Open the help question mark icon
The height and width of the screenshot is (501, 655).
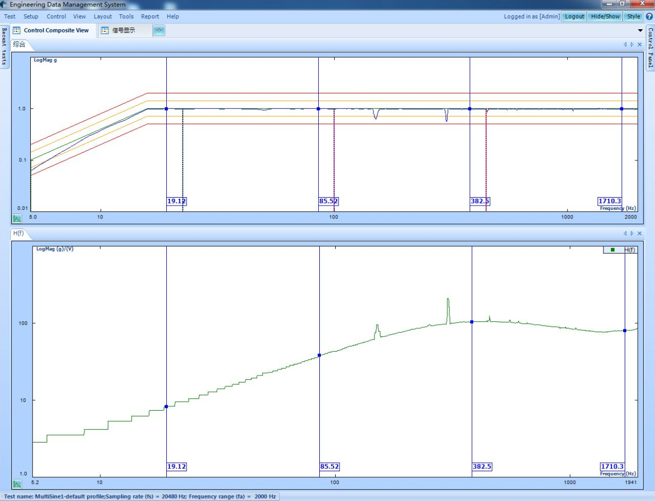(649, 16)
